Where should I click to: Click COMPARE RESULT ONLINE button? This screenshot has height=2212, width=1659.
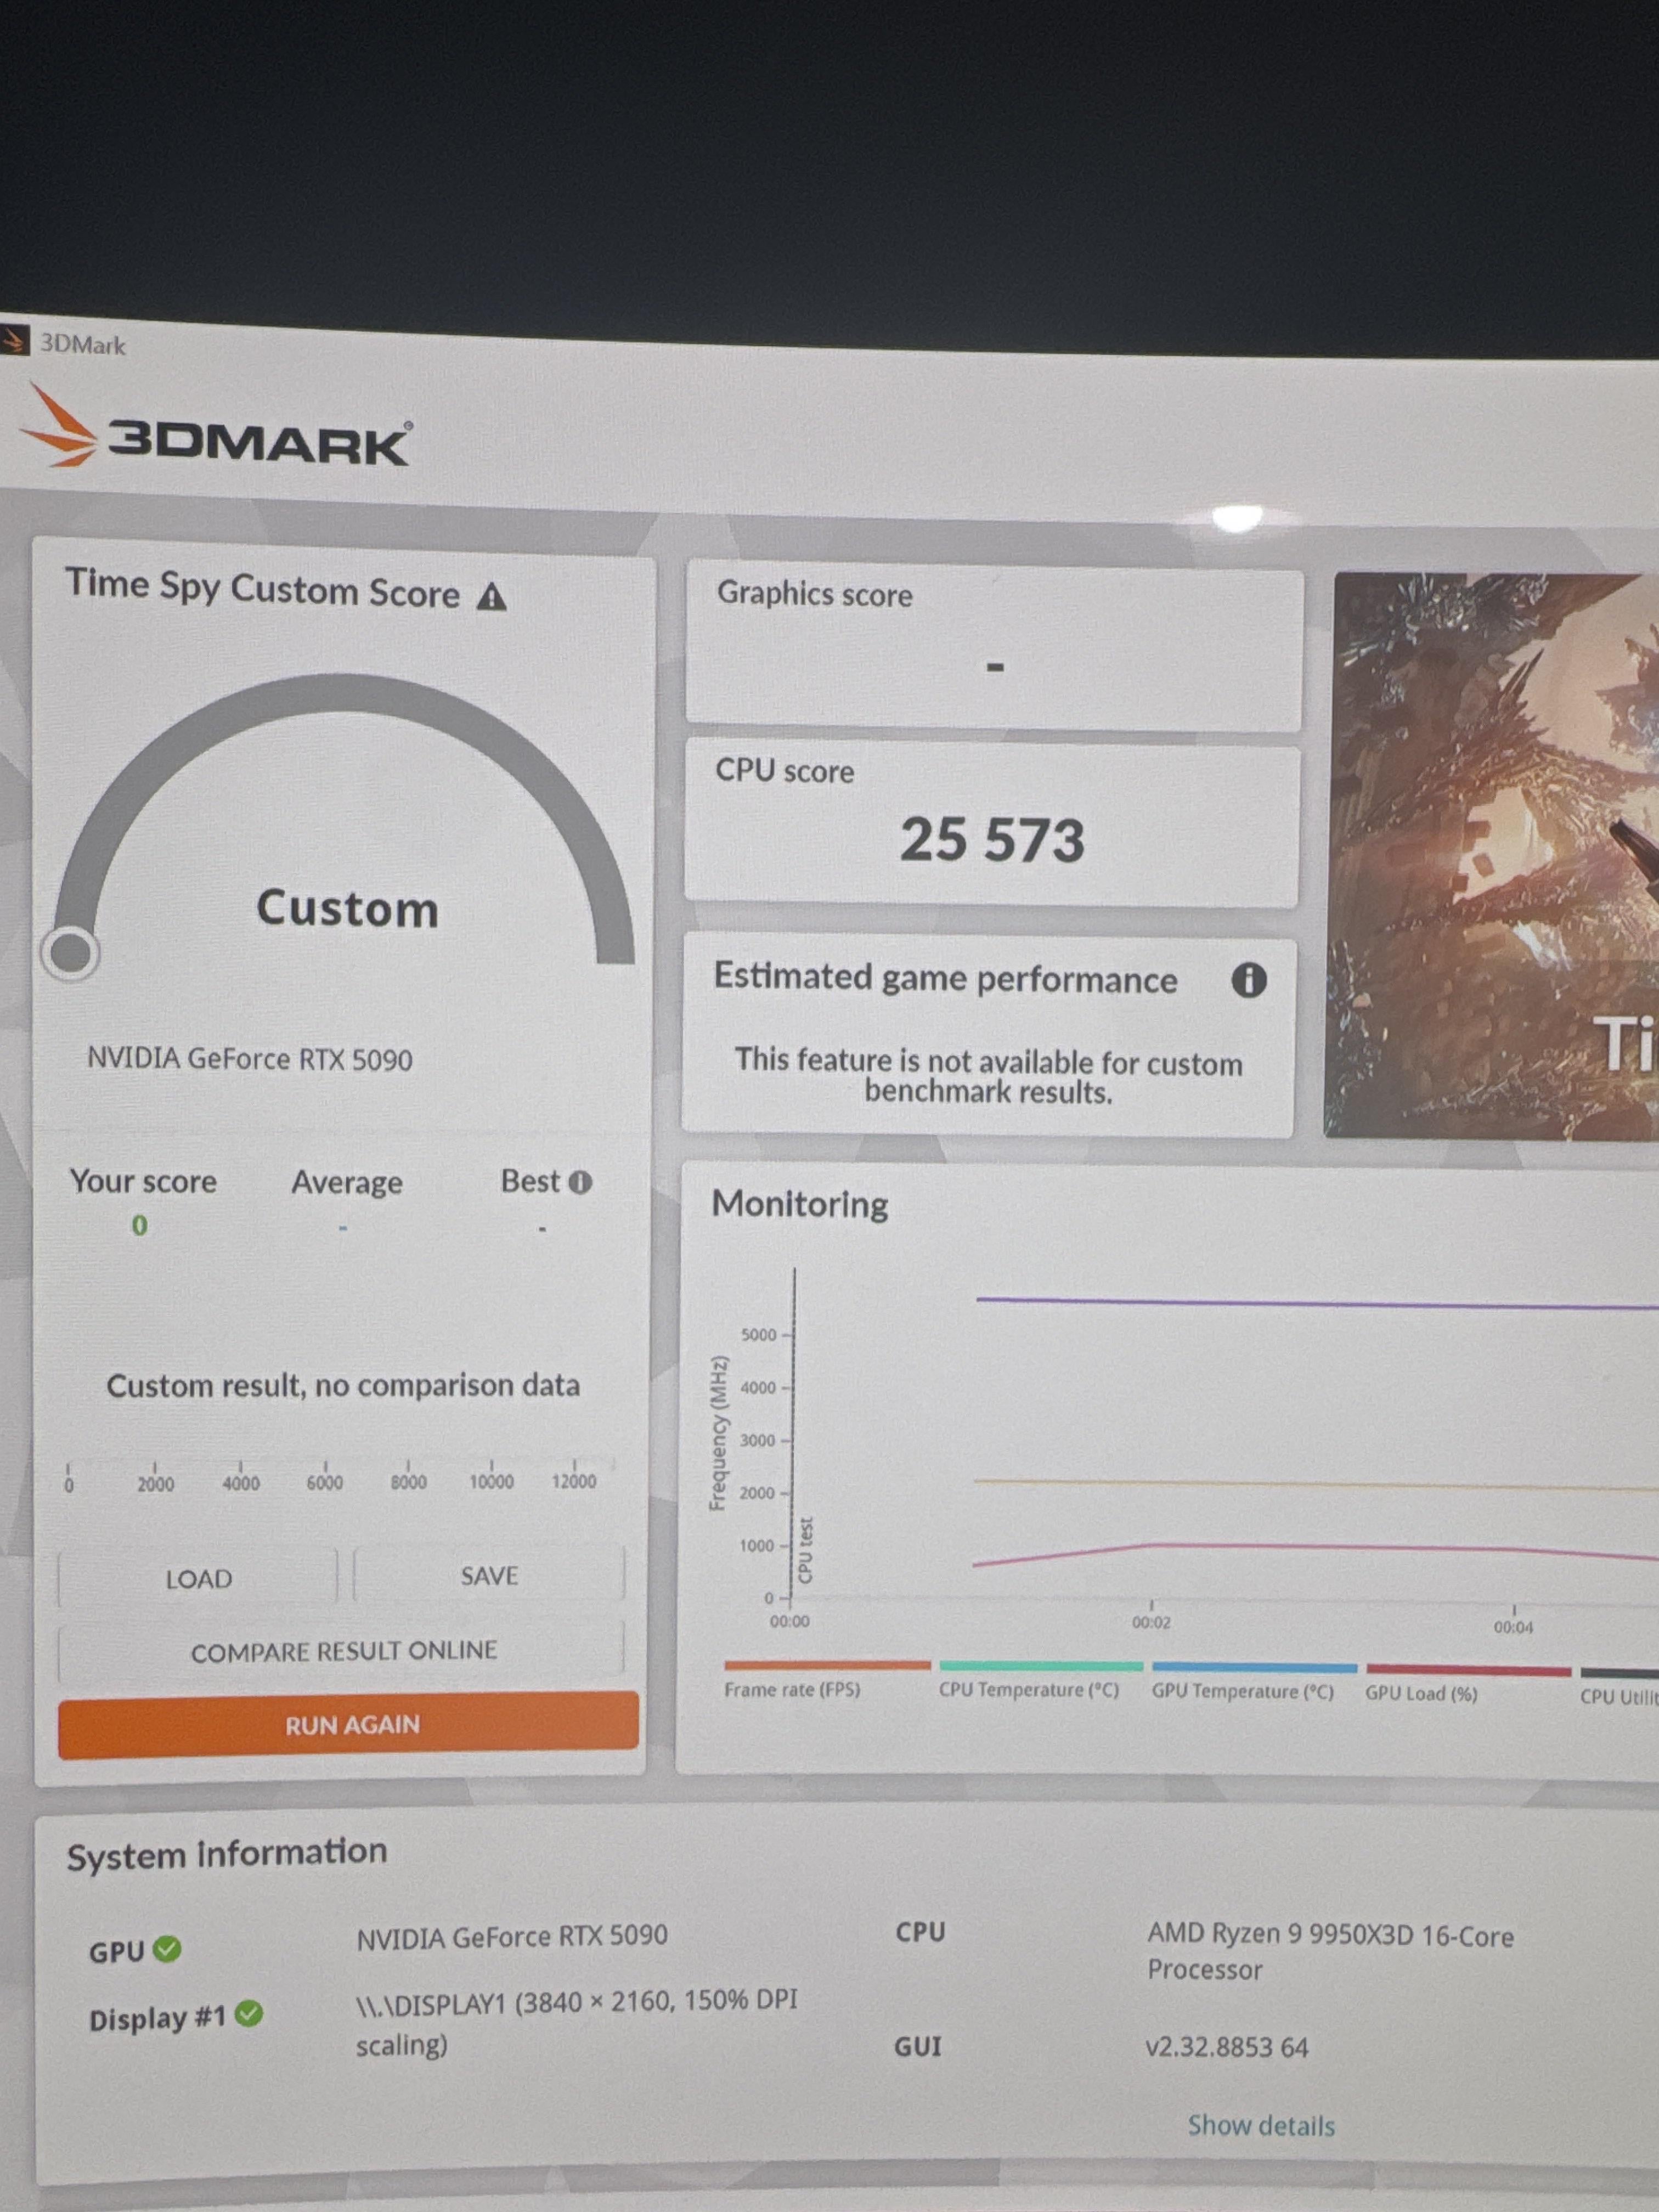pyautogui.click(x=343, y=1651)
